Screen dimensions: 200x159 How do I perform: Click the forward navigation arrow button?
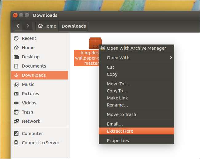pyautogui.click(x=28, y=26)
